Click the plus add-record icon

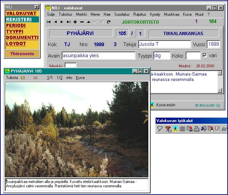[75, 22]
